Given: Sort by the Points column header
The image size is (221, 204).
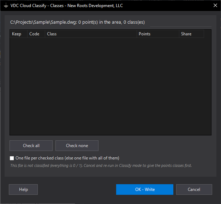Looking at the screenshot, I should point(158,34).
